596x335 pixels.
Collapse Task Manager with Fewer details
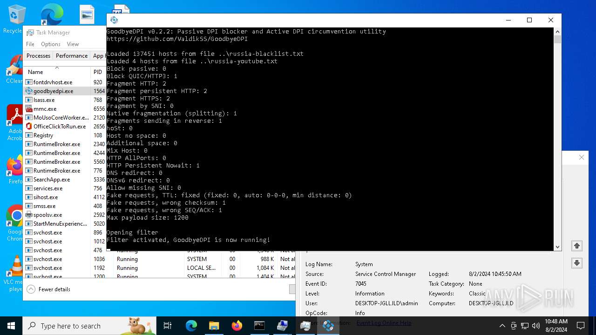49,289
